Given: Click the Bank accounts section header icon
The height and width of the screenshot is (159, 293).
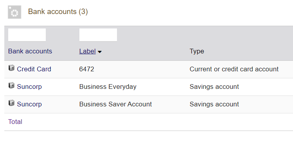Looking at the screenshot, I should (x=14, y=12).
